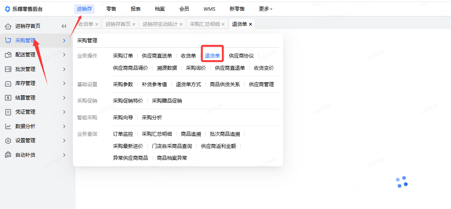Close the 收货单 tab

click(x=97, y=24)
